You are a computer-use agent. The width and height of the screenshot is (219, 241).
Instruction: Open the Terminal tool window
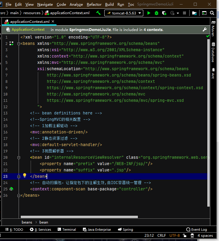click(67, 230)
